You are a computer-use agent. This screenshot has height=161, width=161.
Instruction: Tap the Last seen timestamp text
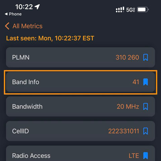(50, 38)
